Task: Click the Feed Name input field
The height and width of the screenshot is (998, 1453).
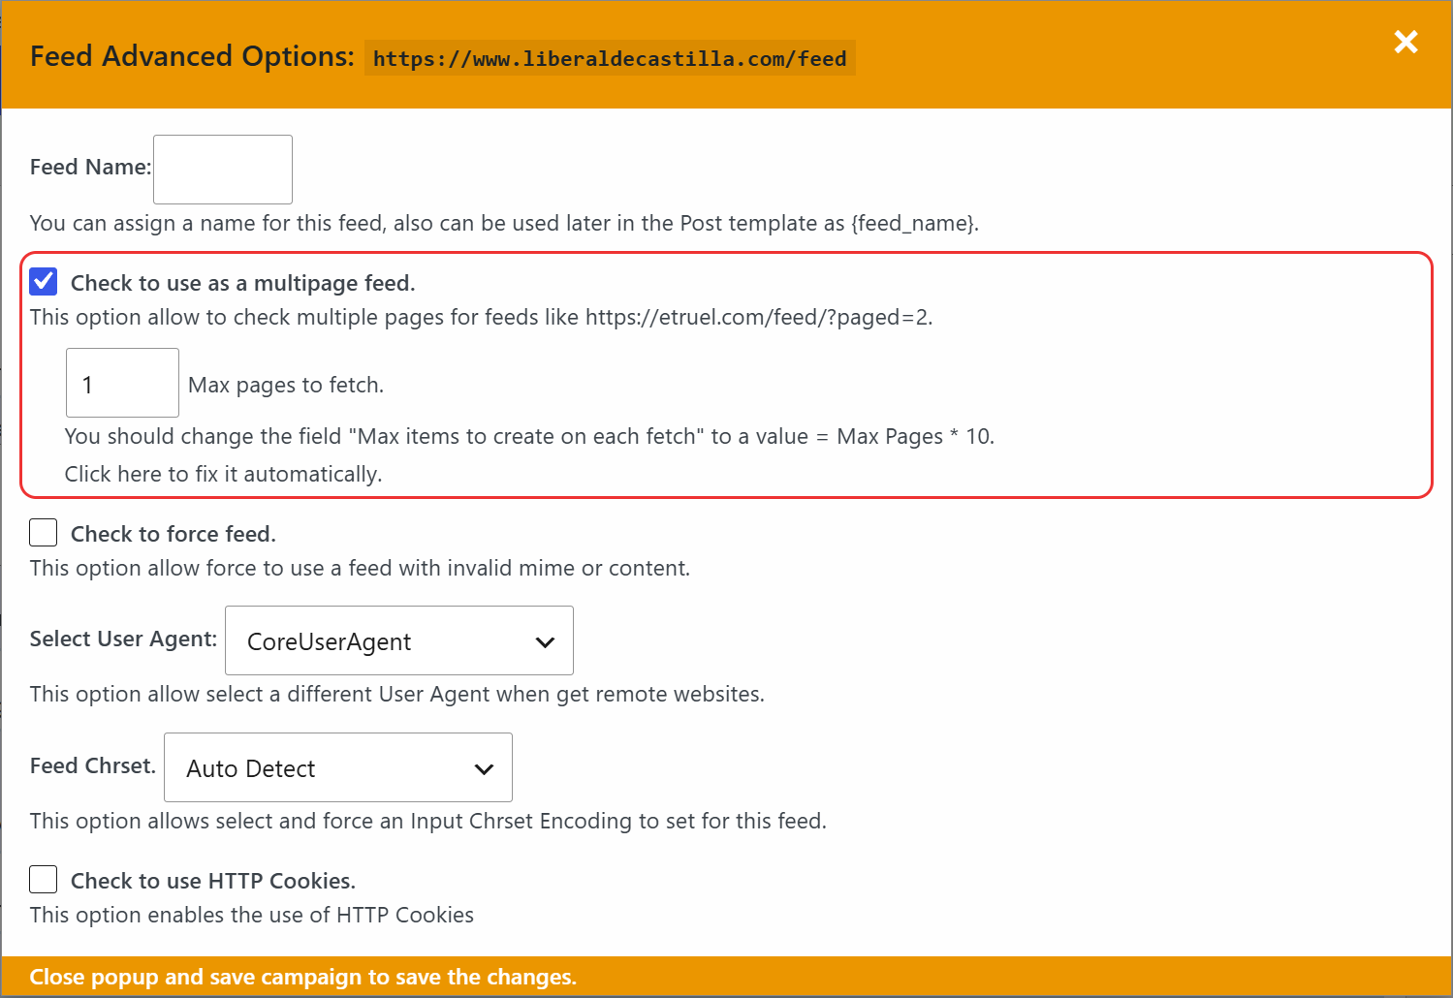Action: (223, 170)
